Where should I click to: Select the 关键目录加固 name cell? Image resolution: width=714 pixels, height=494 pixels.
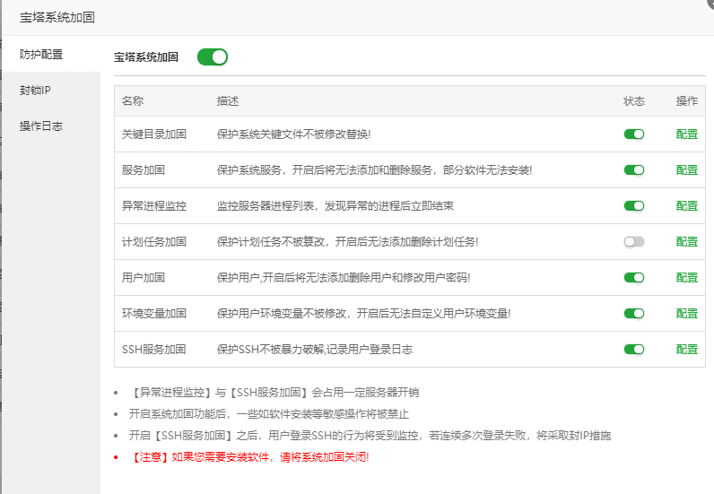[x=154, y=134]
